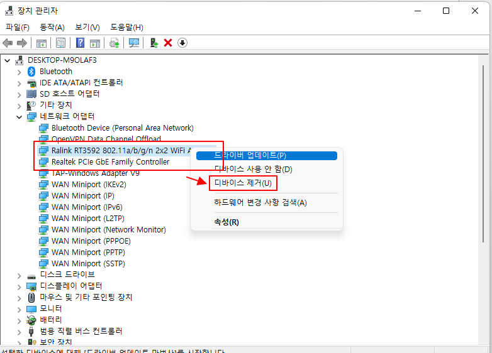
Task: Click the 모니터 category icon
Action: 31,309
